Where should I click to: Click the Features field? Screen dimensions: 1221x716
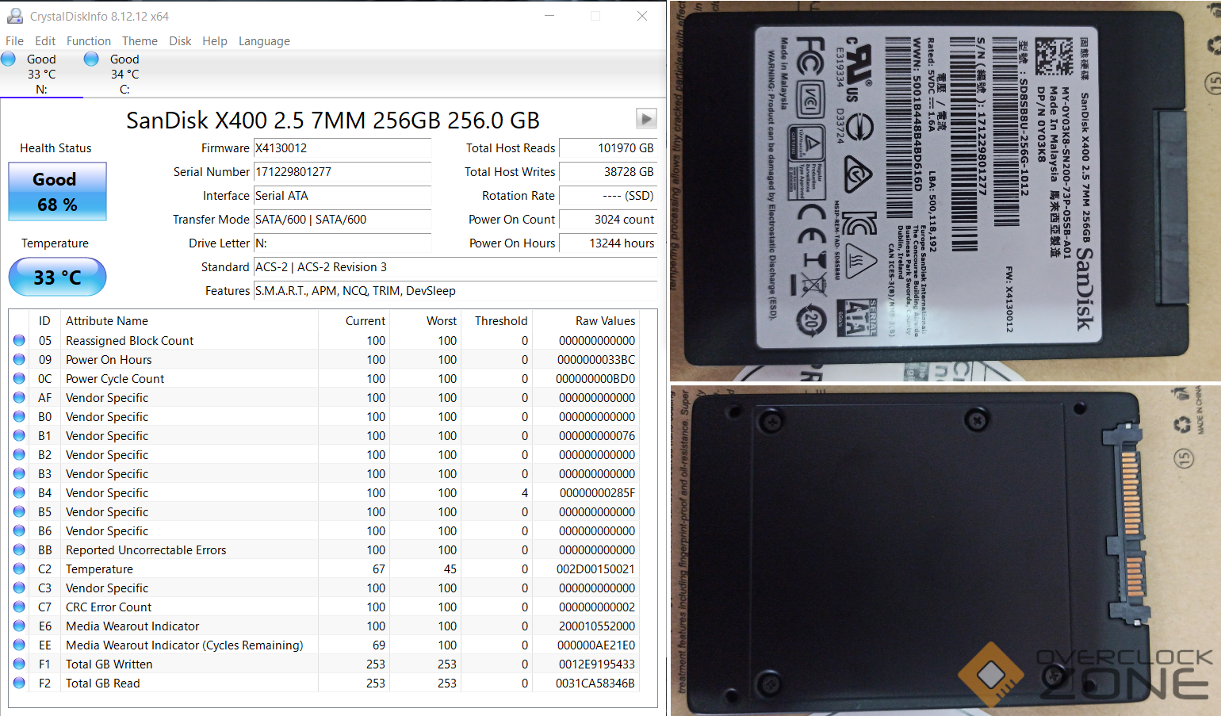[x=455, y=291]
